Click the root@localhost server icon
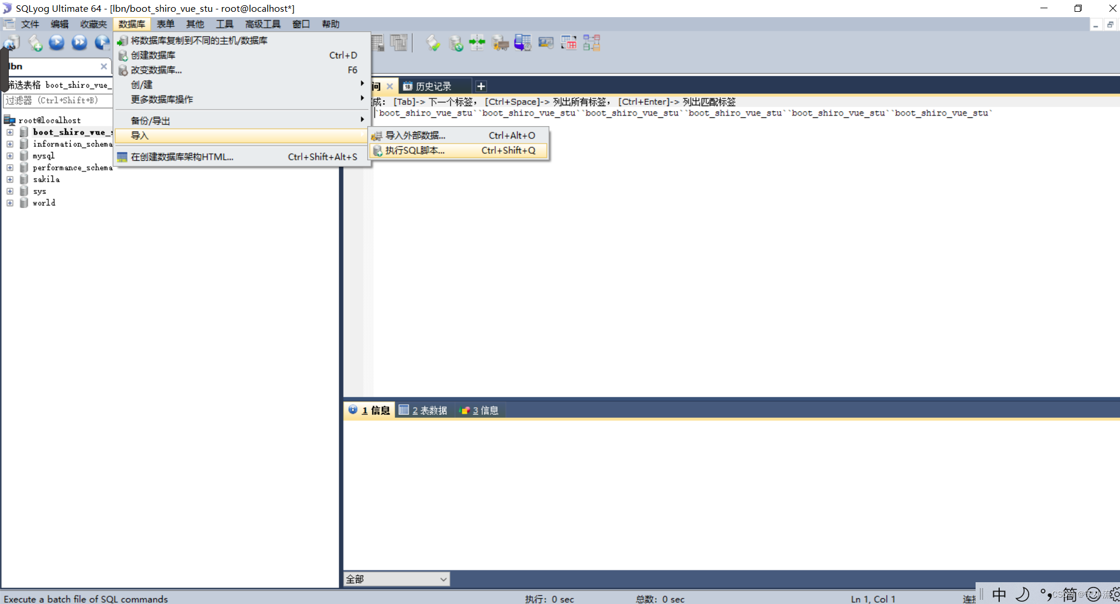1120x604 pixels. (x=9, y=120)
